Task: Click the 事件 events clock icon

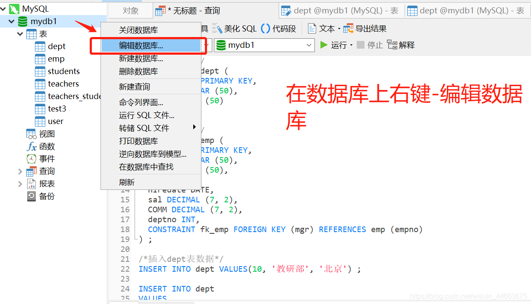Action: tap(31, 159)
